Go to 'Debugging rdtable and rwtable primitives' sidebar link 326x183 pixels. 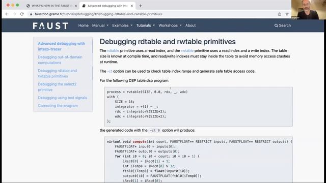click(58, 73)
